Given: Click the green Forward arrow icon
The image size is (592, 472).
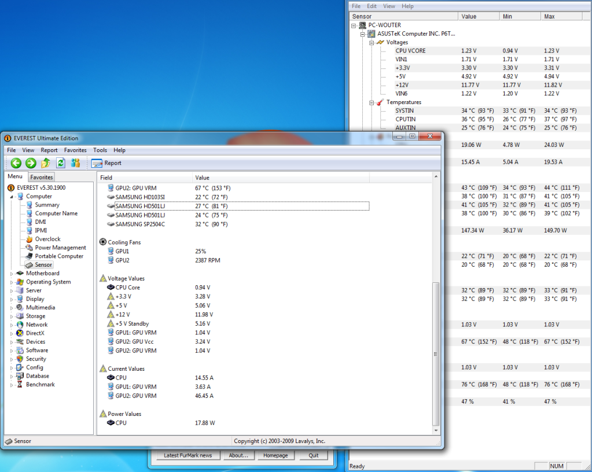Looking at the screenshot, I should (31, 163).
